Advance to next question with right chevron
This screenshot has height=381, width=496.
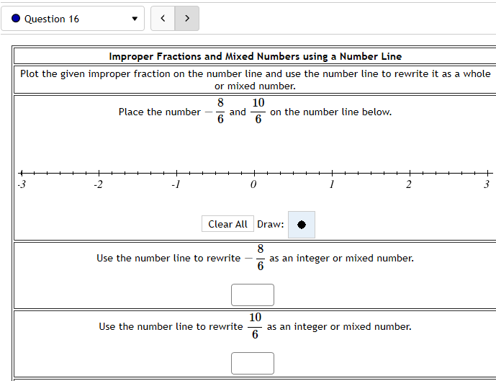[187, 19]
